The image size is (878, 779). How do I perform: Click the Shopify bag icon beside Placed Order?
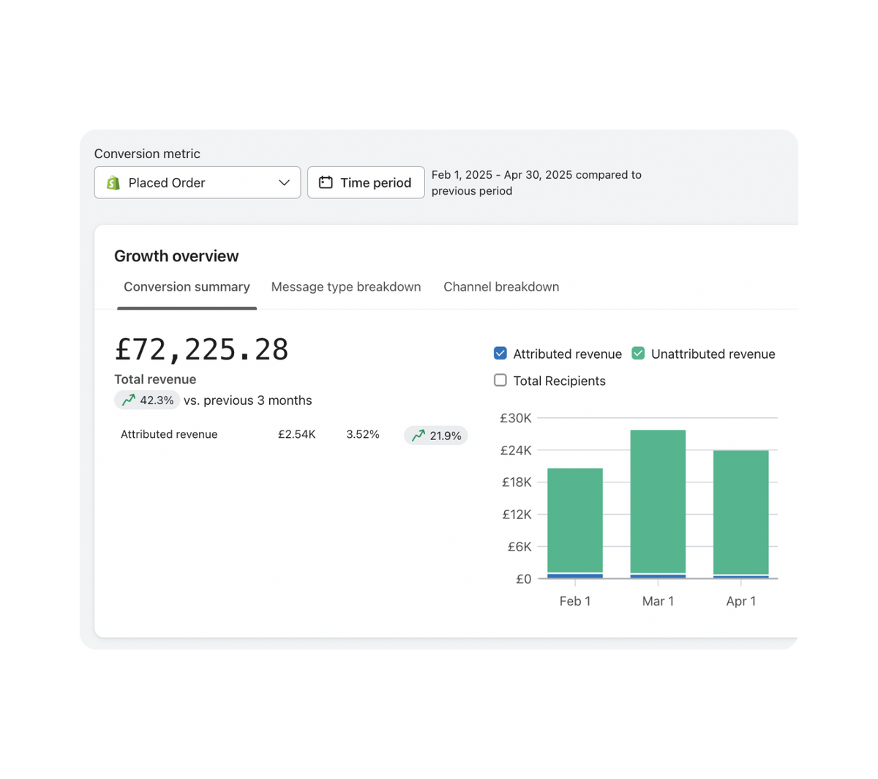coord(112,182)
